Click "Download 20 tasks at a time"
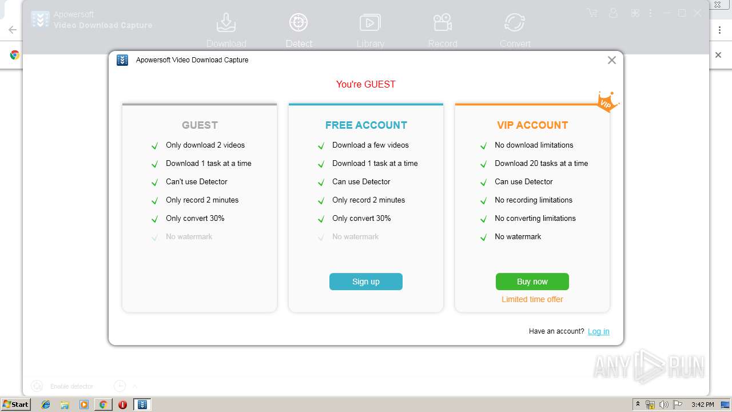The width and height of the screenshot is (732, 412). tap(542, 163)
